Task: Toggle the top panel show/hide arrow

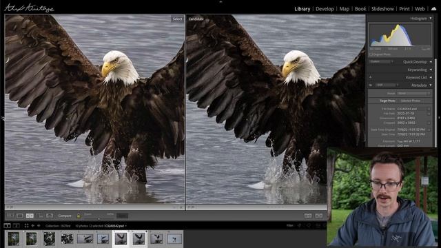Action: tap(220, 1)
